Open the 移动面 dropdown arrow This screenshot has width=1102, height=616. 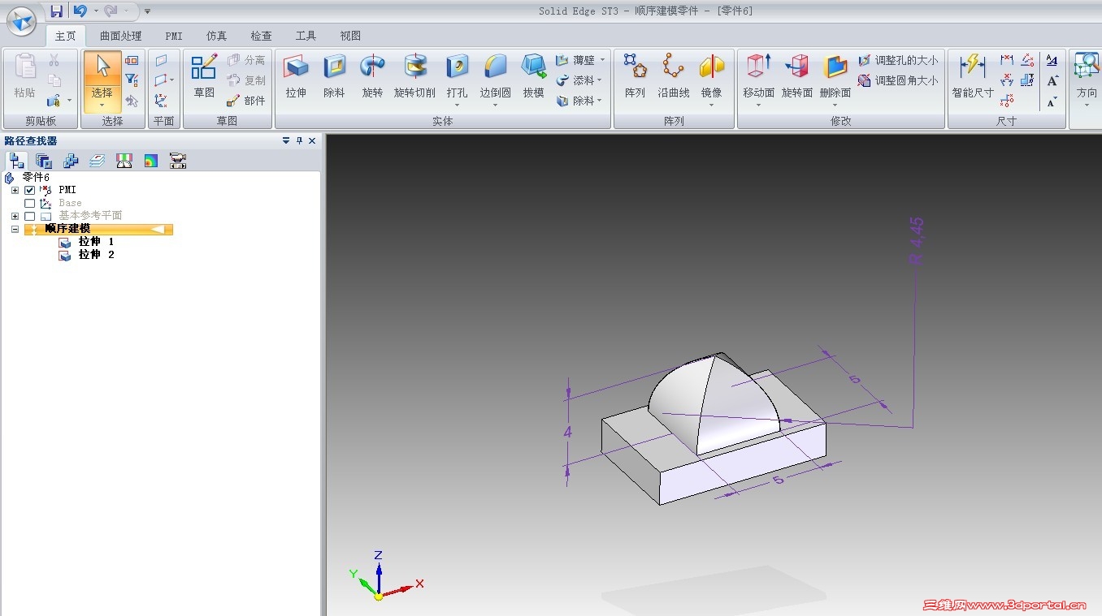coord(758,105)
